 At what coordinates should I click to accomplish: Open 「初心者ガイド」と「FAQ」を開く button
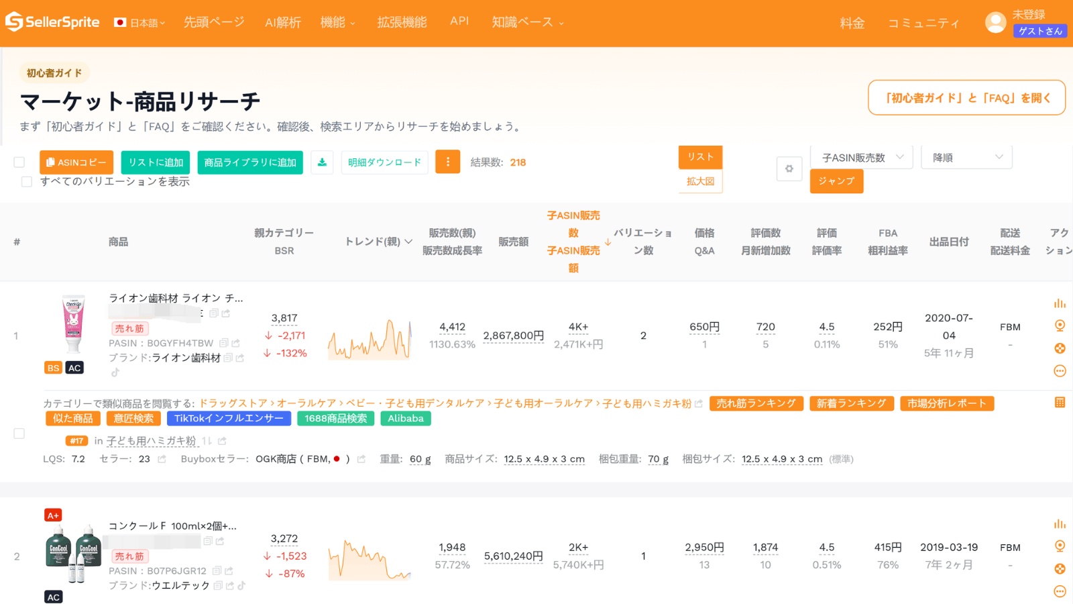966,98
